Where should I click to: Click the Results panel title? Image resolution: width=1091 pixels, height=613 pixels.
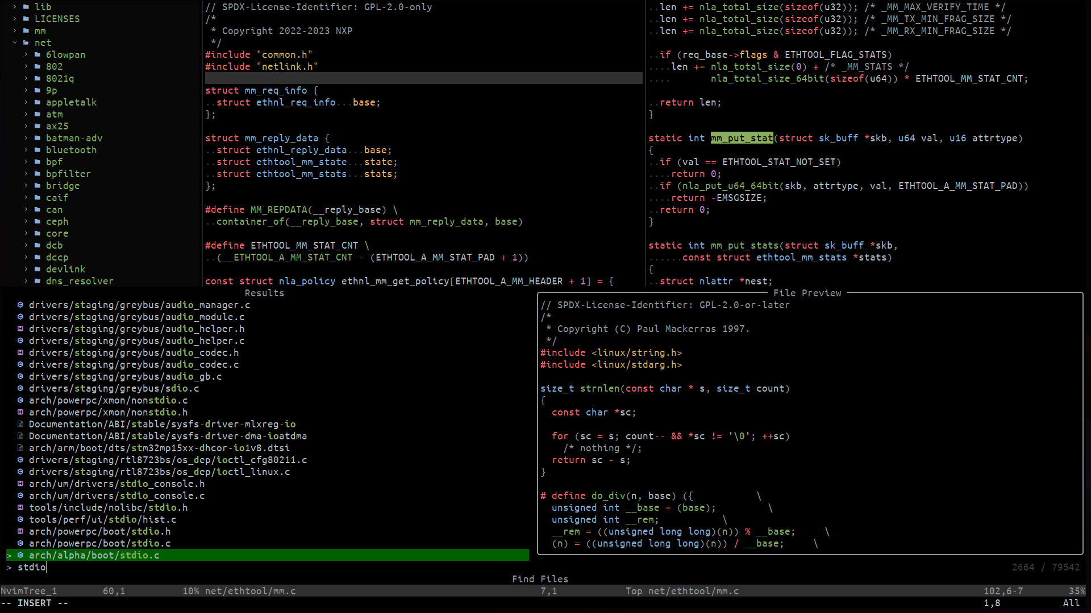[265, 293]
